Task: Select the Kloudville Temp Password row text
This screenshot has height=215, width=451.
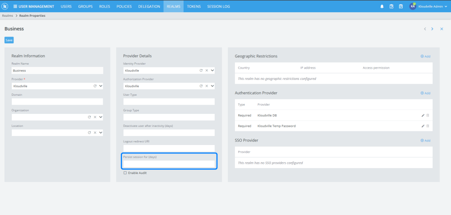Action: pyautogui.click(x=276, y=126)
